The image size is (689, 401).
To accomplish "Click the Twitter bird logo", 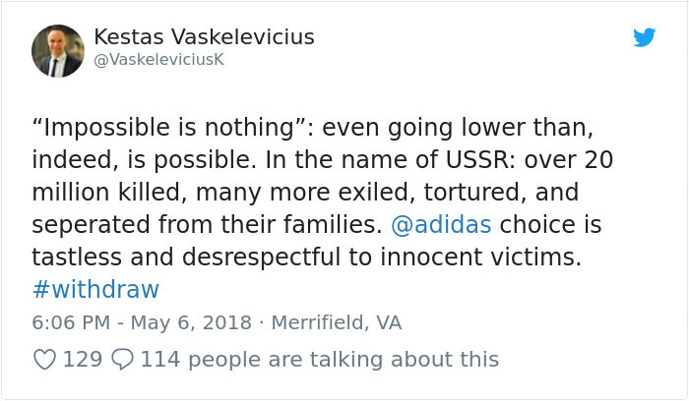I will pos(645,37).
